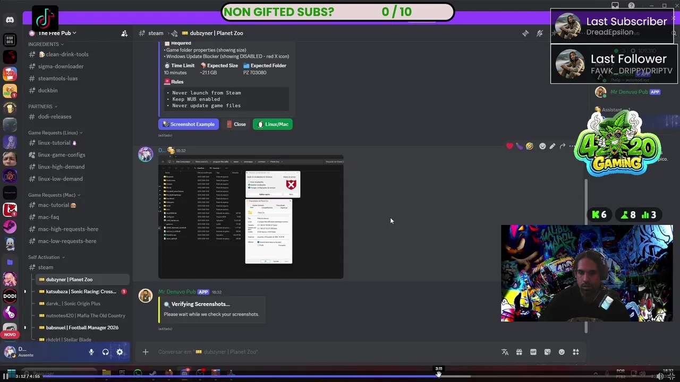React with laughing emoji on message
The width and height of the screenshot is (680, 382).
[x=529, y=146]
